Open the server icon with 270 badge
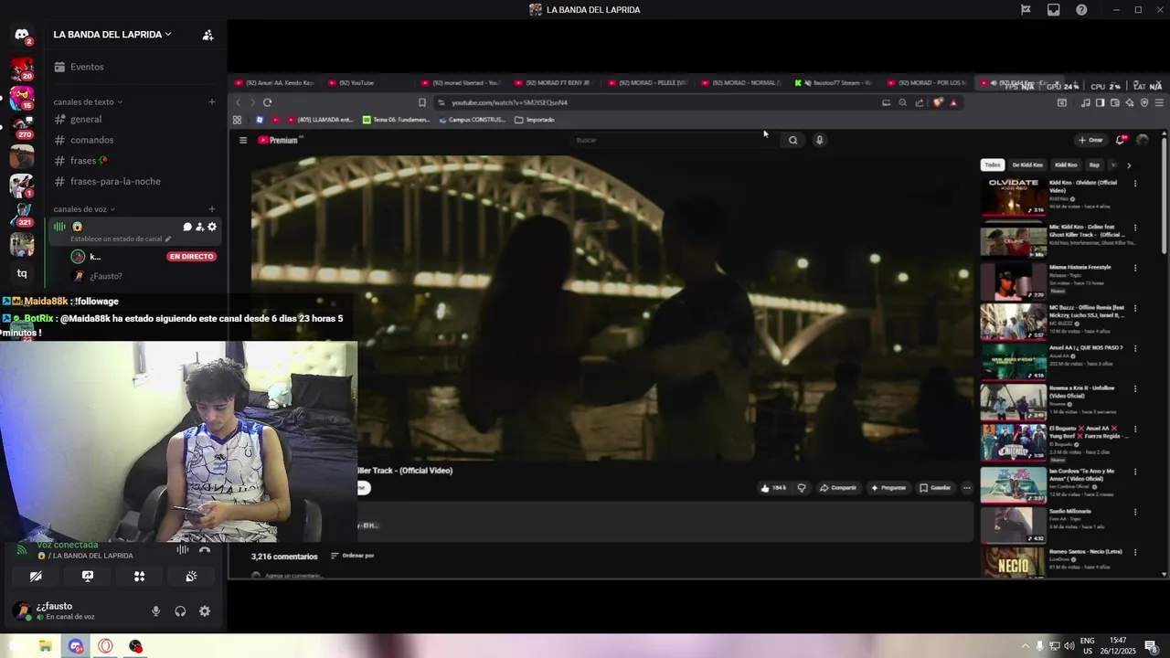The width and height of the screenshot is (1170, 658). [22, 126]
